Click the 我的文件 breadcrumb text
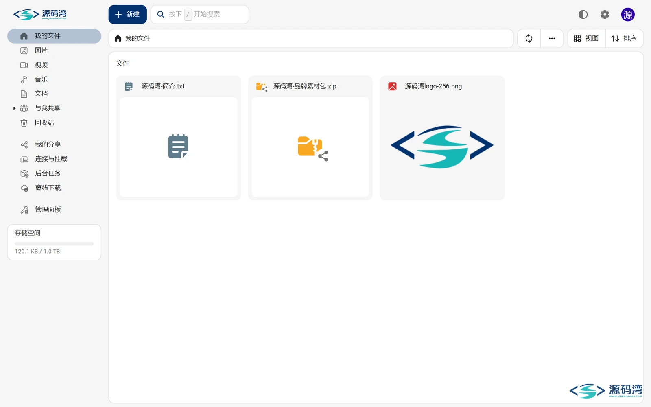651x407 pixels. click(138, 38)
